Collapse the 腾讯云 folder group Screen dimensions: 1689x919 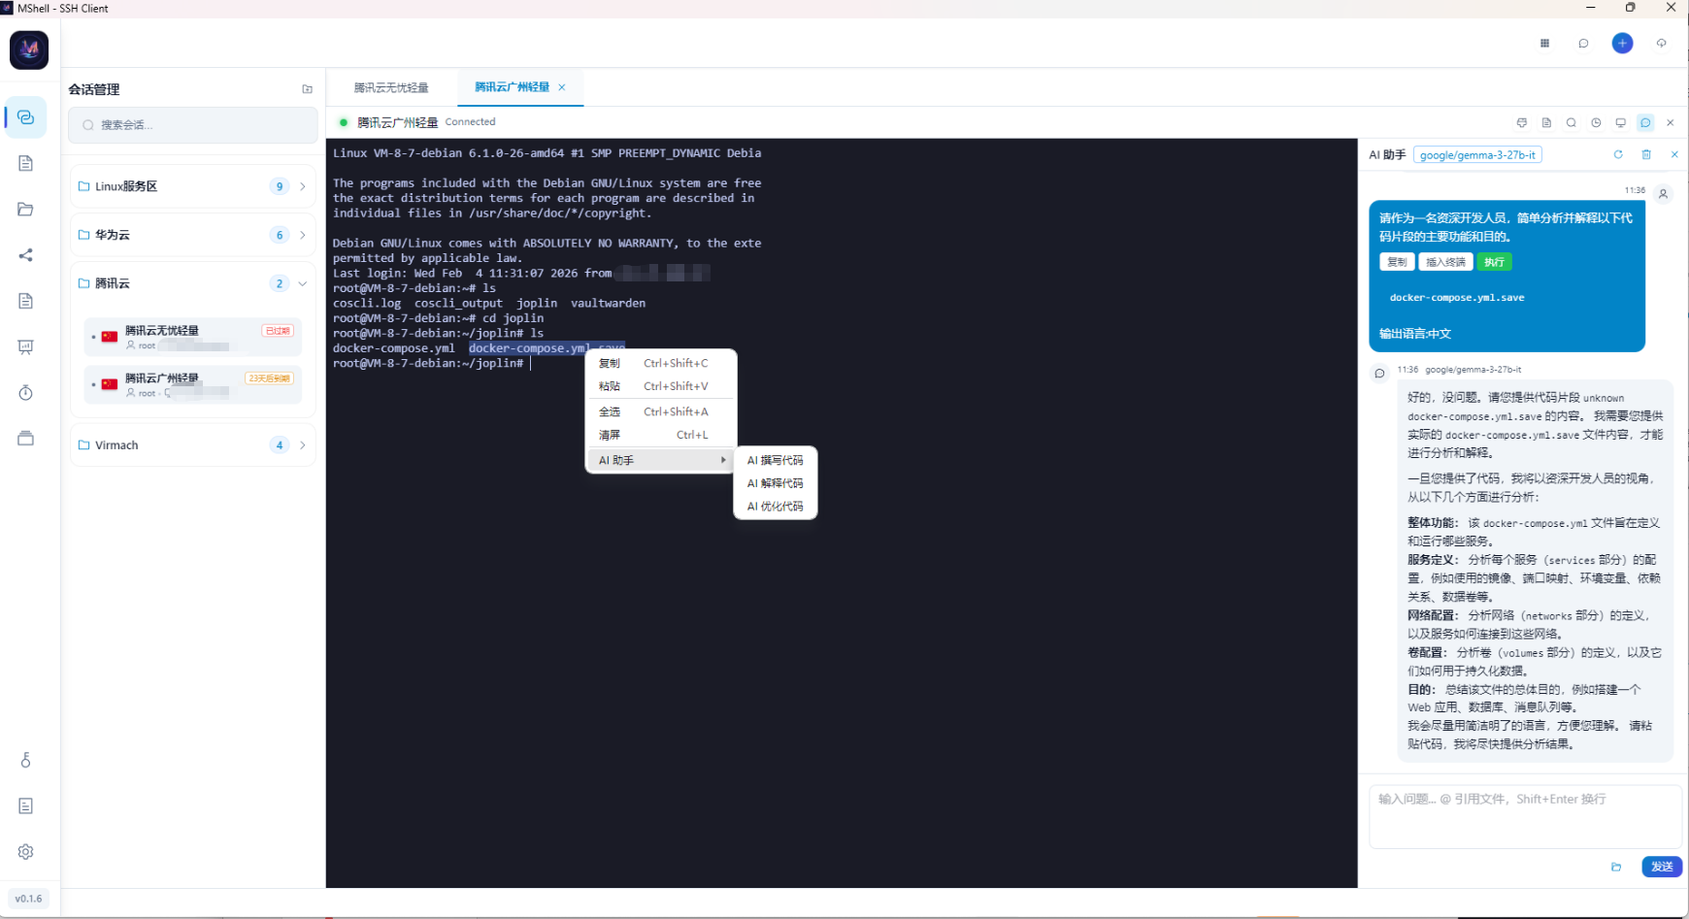302,283
